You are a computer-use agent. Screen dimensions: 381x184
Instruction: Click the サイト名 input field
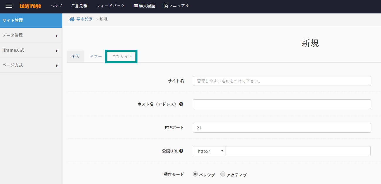(282, 81)
